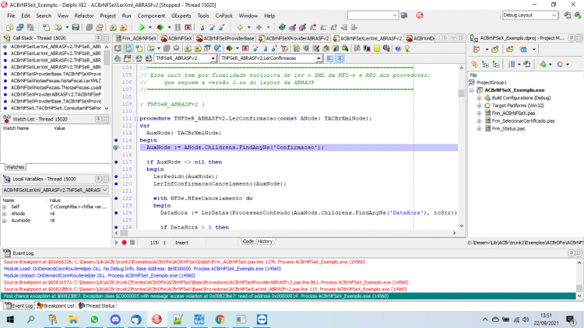584x328 pixels.
Task: Click the grey Forward navigation arrow
Action: click(259, 27)
